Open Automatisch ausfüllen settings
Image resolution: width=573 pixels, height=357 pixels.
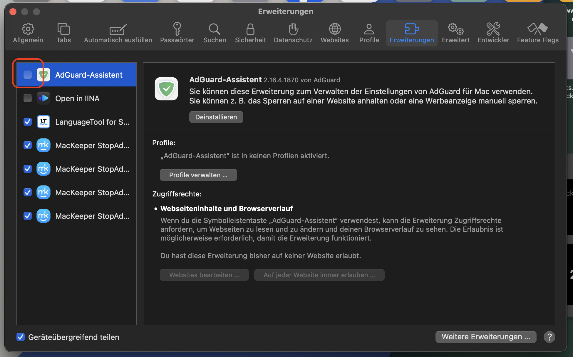click(x=118, y=33)
